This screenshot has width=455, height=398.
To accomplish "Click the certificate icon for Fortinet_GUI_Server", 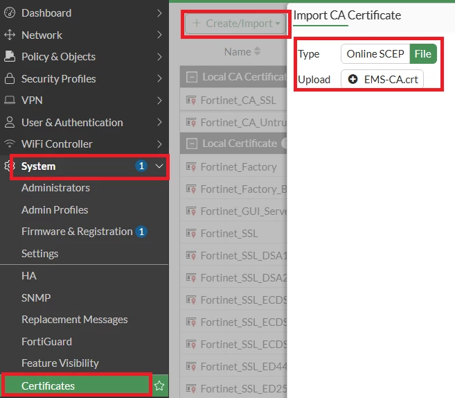I will 191,211.
